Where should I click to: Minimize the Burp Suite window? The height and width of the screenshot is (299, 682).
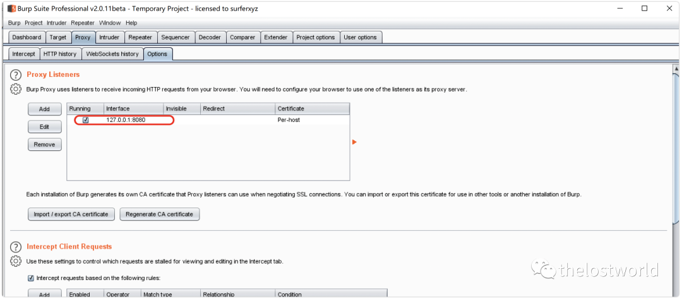pyautogui.click(x=620, y=8)
